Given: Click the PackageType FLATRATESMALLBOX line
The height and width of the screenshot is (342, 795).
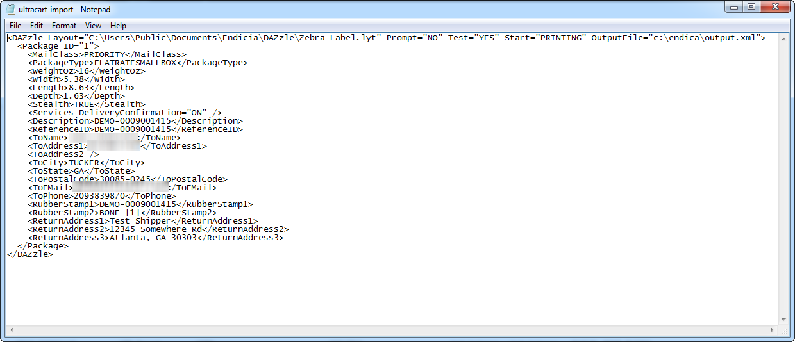Looking at the screenshot, I should click(138, 63).
